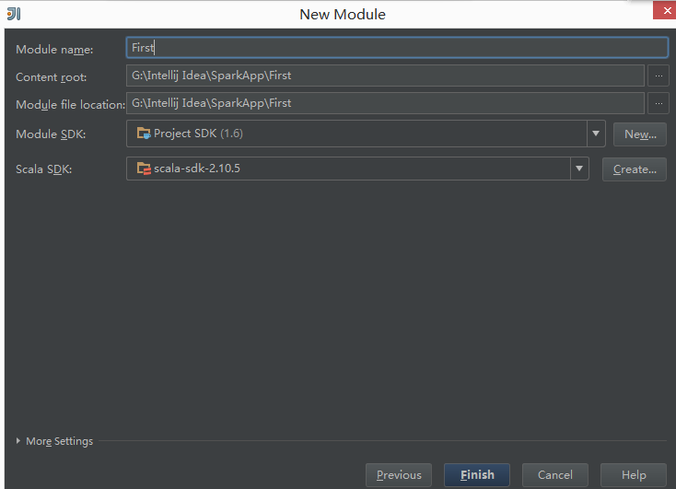Viewport: 676px width, 489px height.
Task: Click the New... SDK button
Action: [640, 134]
